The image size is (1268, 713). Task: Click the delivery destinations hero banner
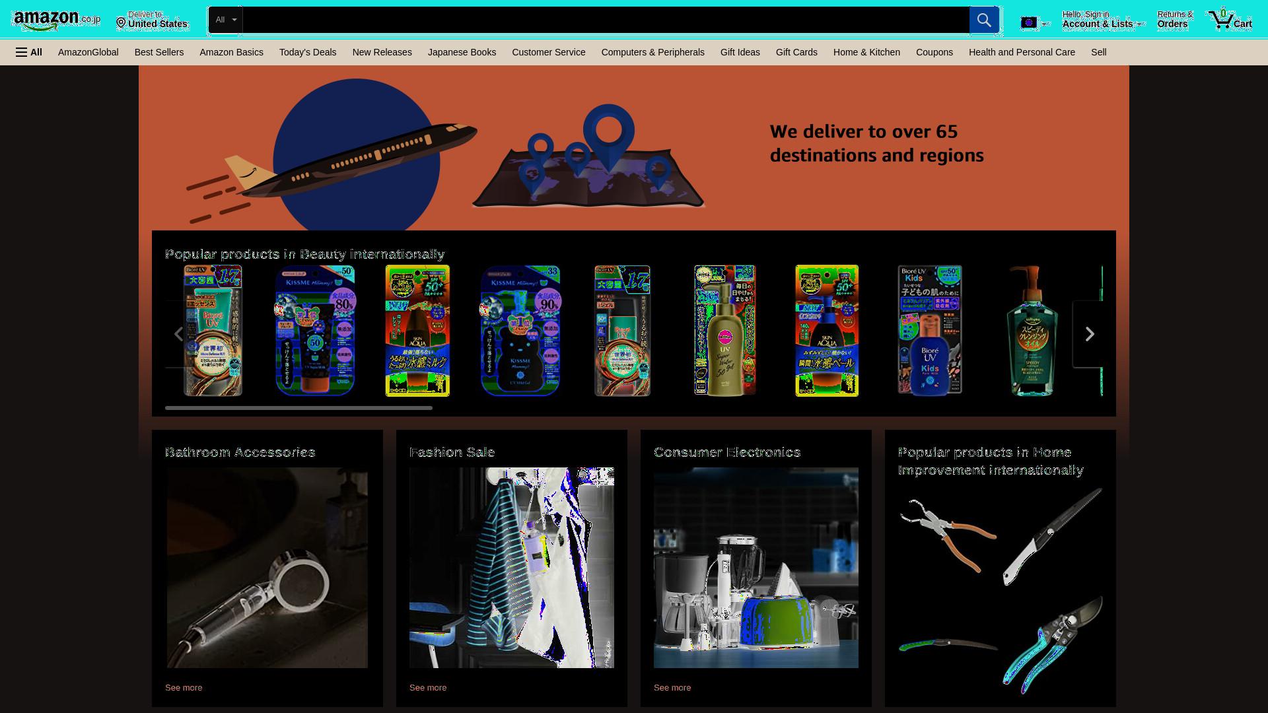click(634, 149)
